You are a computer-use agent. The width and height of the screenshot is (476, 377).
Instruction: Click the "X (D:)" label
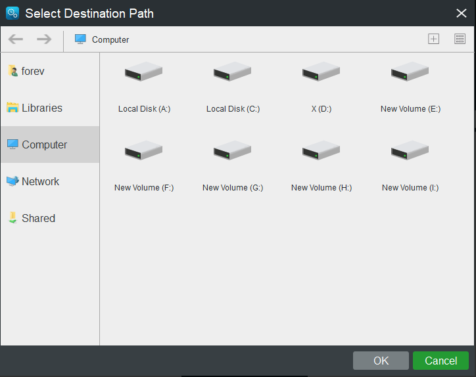321,109
